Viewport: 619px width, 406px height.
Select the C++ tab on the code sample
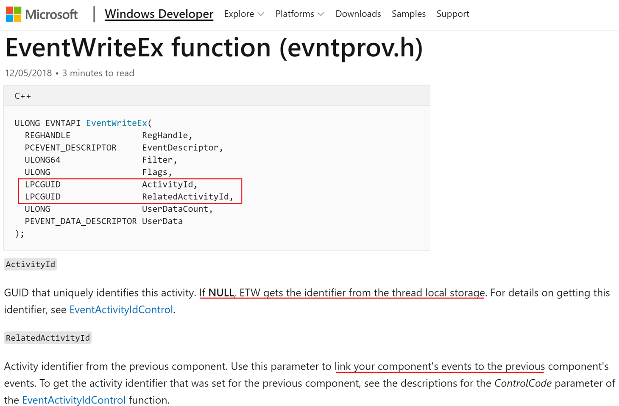pos(22,95)
